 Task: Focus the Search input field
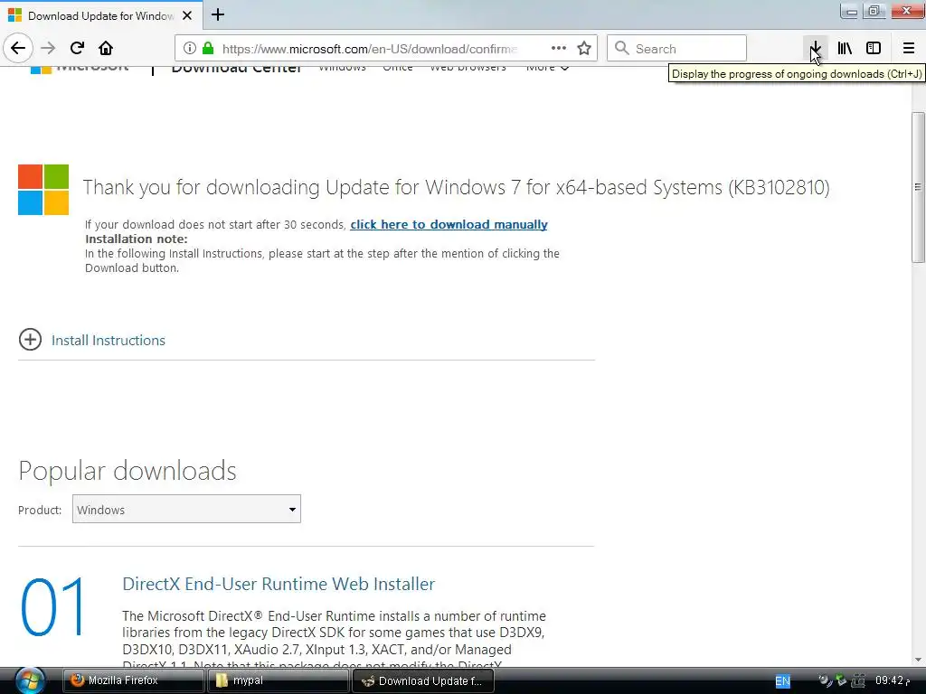click(x=676, y=49)
